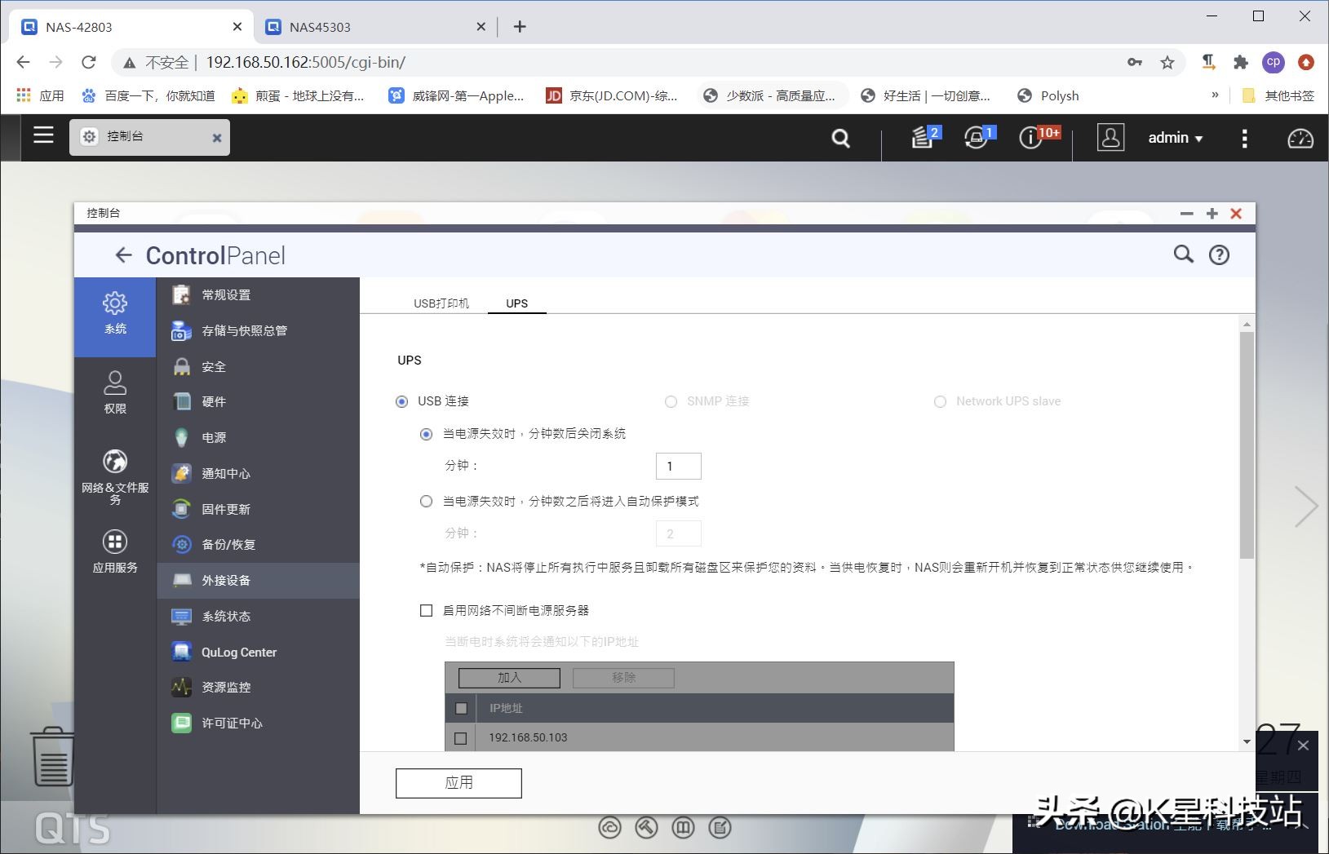Click the saved password key icon

coord(1134,62)
